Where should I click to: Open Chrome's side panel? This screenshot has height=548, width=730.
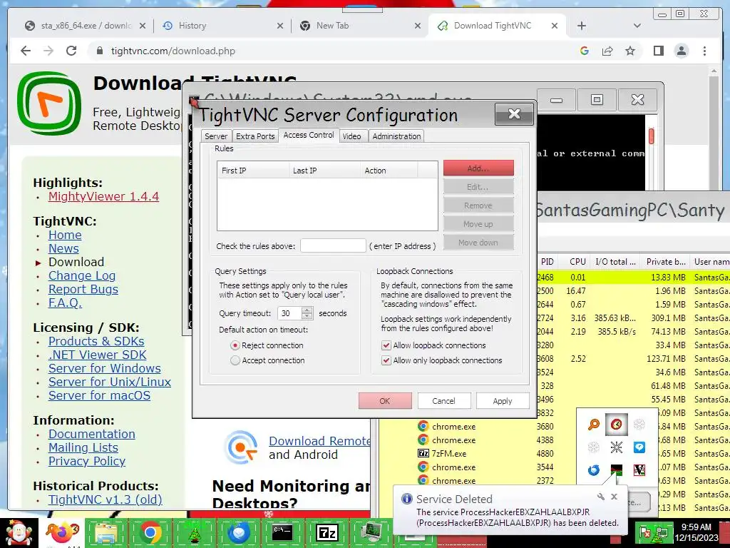(x=658, y=51)
